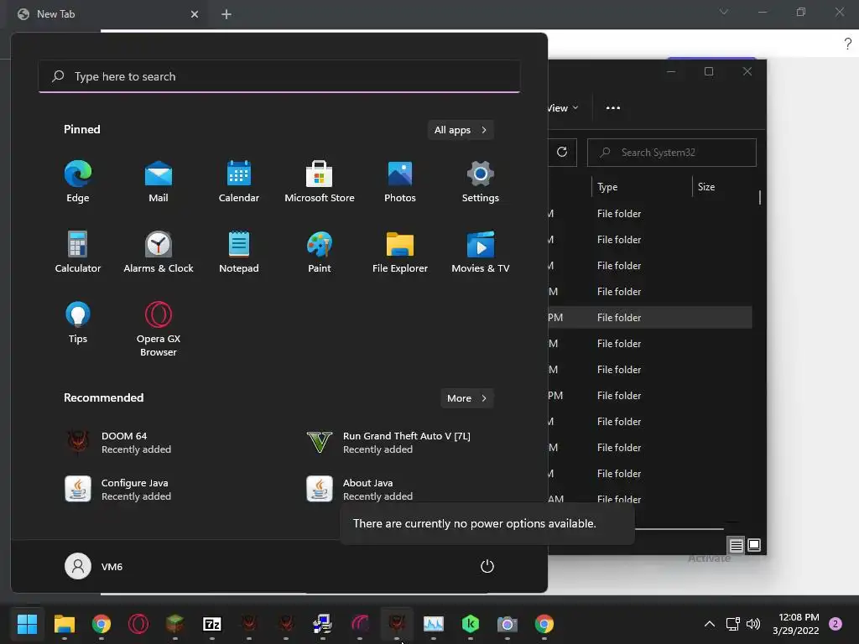
Task: Launch Opera GX Browser from pinned apps
Action: 159,329
